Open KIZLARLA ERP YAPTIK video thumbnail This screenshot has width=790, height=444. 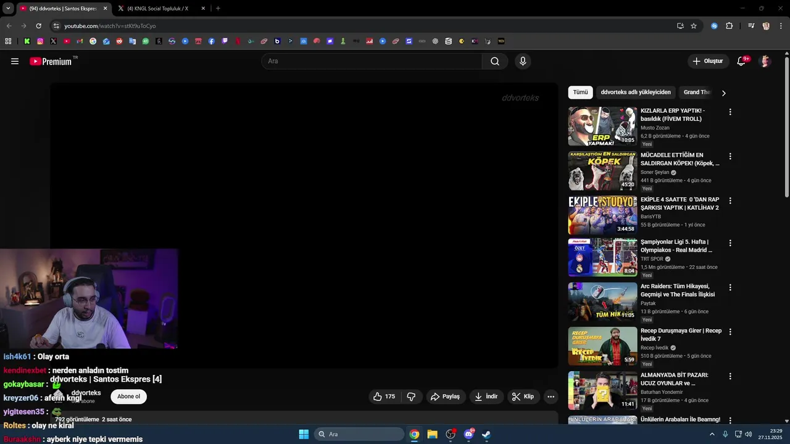(602, 126)
